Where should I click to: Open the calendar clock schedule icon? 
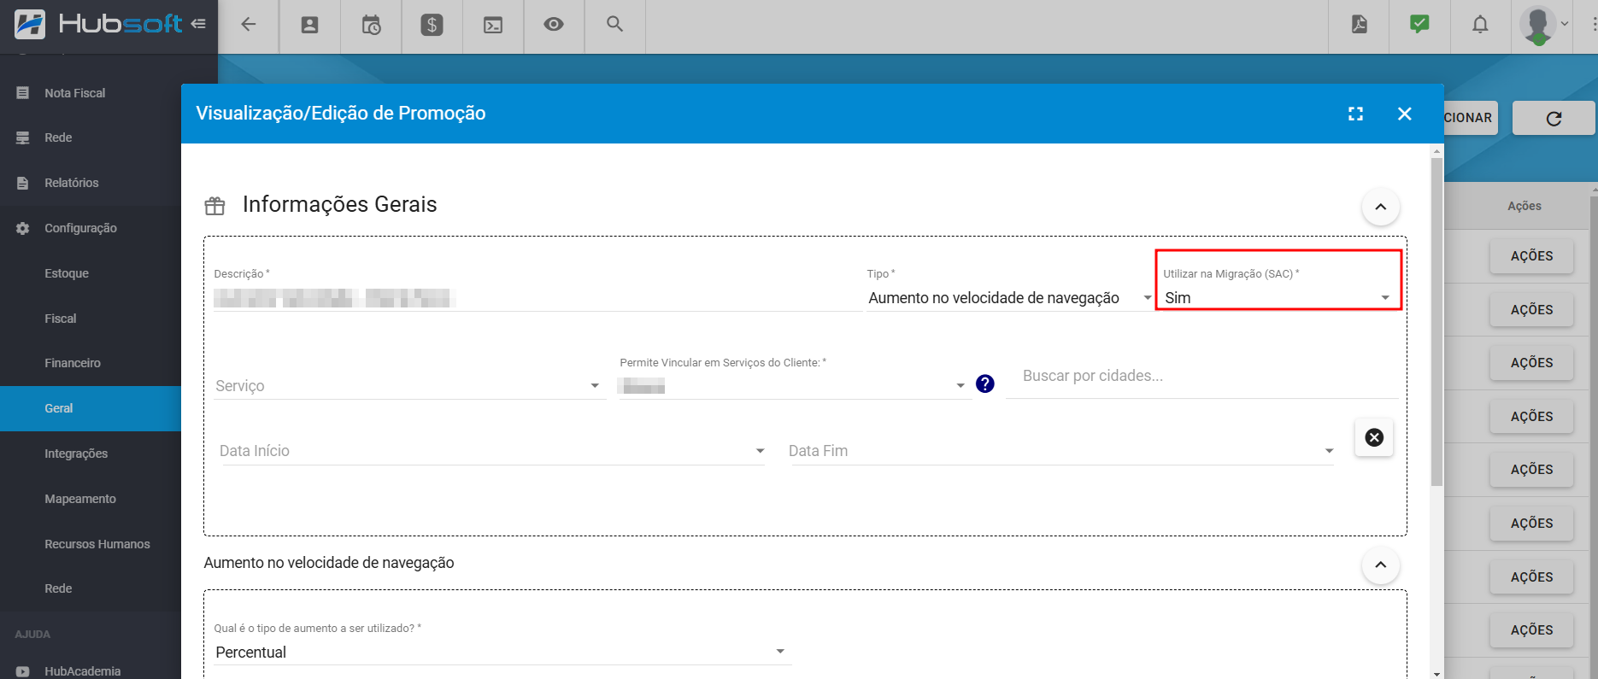(x=371, y=25)
